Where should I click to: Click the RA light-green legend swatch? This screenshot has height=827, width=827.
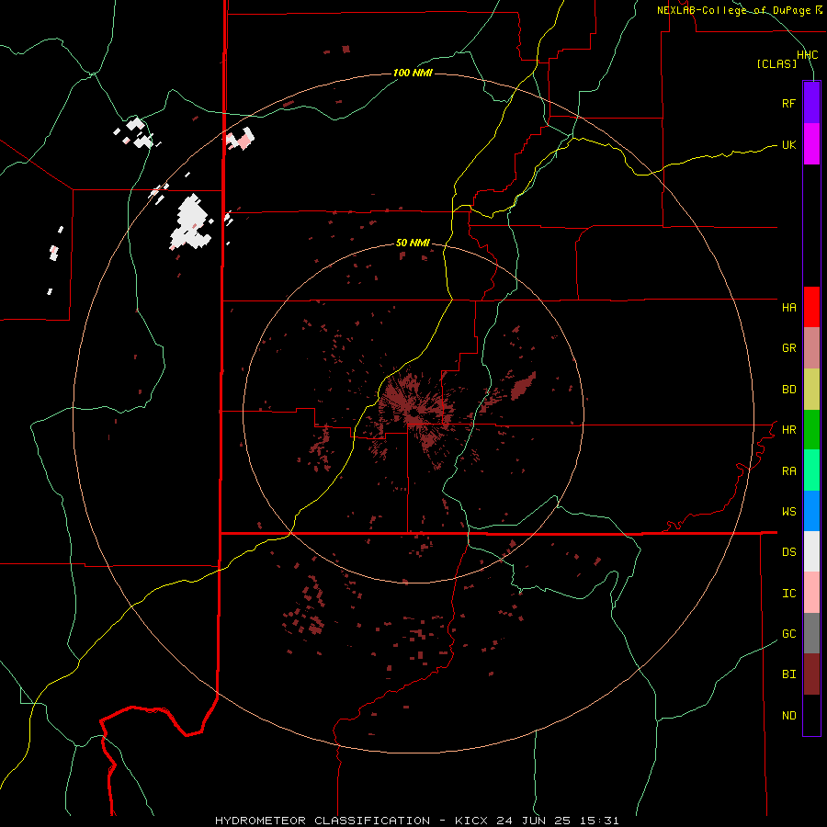click(811, 470)
